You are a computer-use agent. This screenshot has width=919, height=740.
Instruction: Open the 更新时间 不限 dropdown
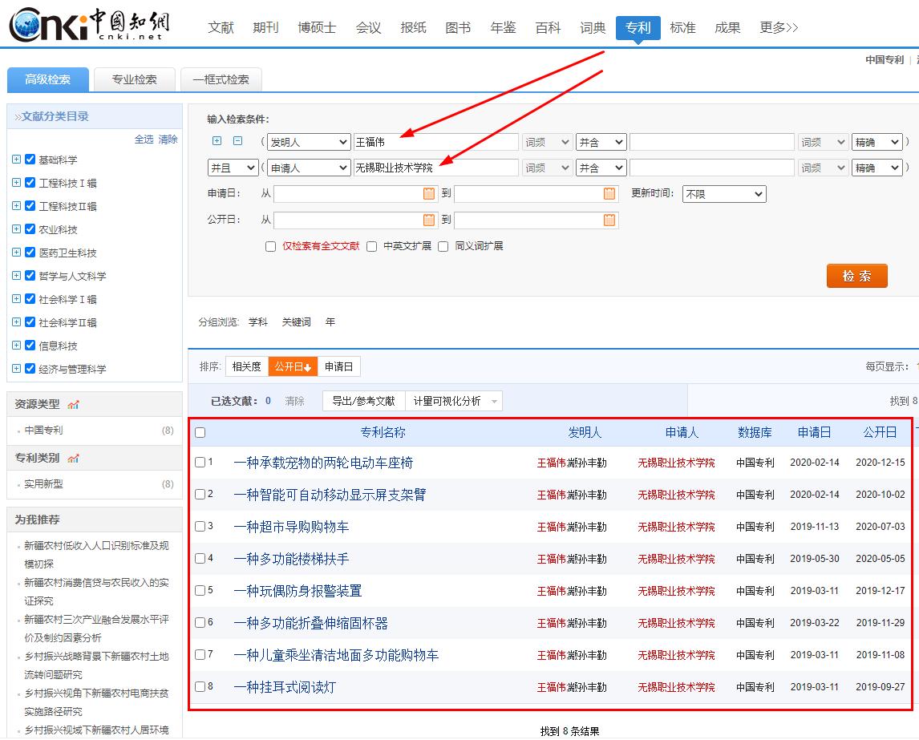[723, 194]
